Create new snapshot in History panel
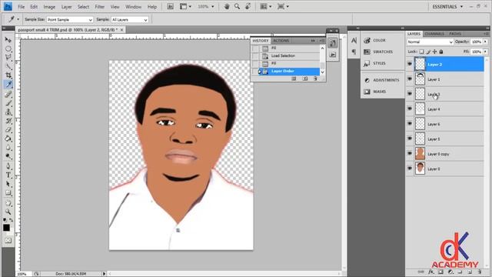This screenshot has width=492, height=277. (x=305, y=78)
